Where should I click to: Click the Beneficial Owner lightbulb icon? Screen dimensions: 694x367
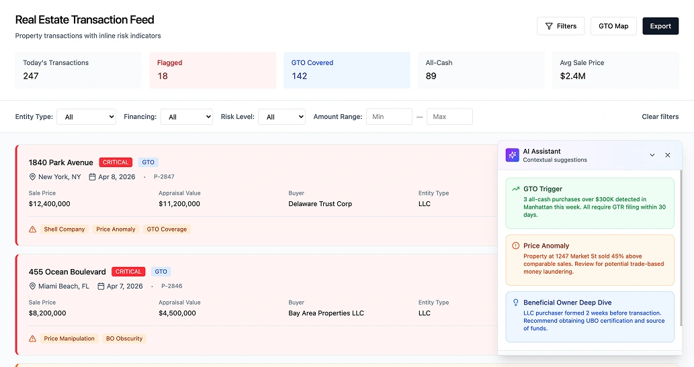pos(515,303)
